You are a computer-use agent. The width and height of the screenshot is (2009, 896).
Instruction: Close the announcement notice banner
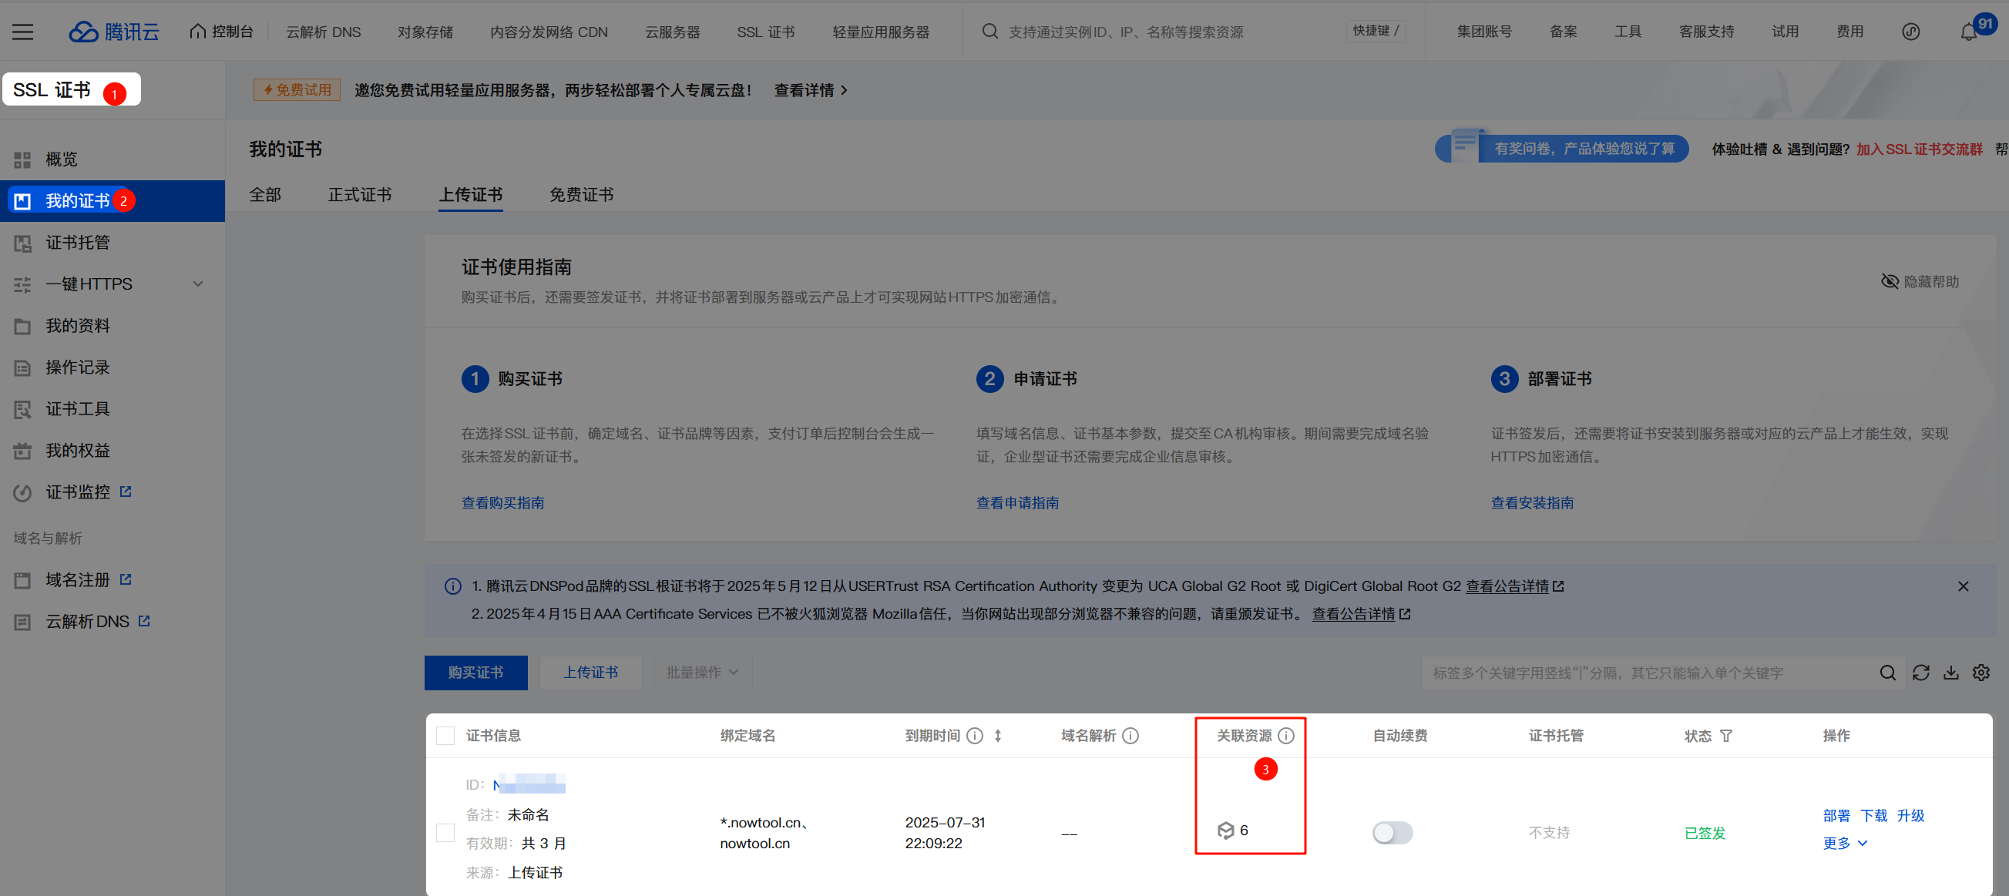coord(1963,586)
